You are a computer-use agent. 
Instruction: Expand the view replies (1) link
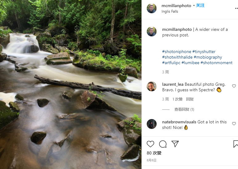click(x=184, y=109)
